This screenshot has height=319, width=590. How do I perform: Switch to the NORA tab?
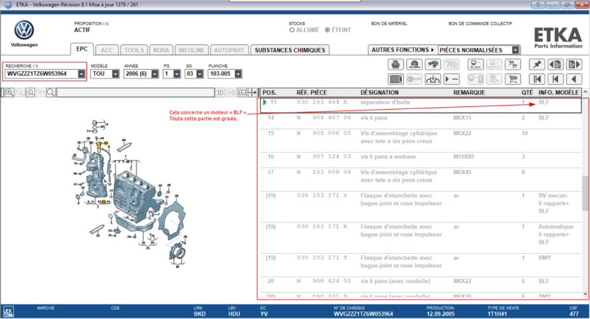click(161, 50)
